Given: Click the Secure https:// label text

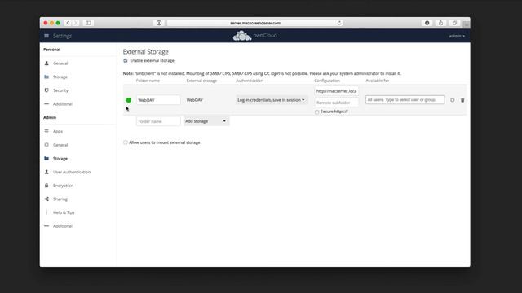Looking at the screenshot, I should (334, 112).
